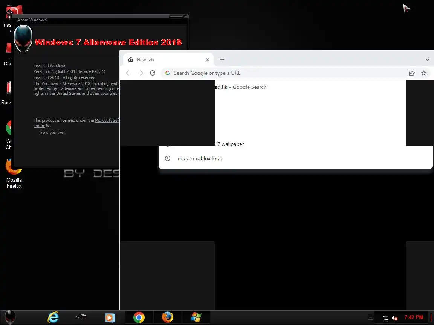
Task: Go forward in Chrome
Action: tap(140, 73)
